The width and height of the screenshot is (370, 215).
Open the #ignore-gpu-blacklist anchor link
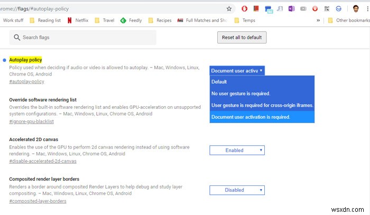pos(31,121)
